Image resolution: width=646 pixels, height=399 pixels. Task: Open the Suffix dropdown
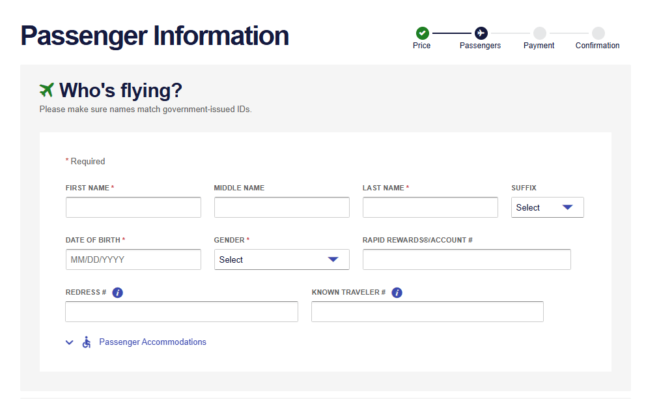pos(547,207)
